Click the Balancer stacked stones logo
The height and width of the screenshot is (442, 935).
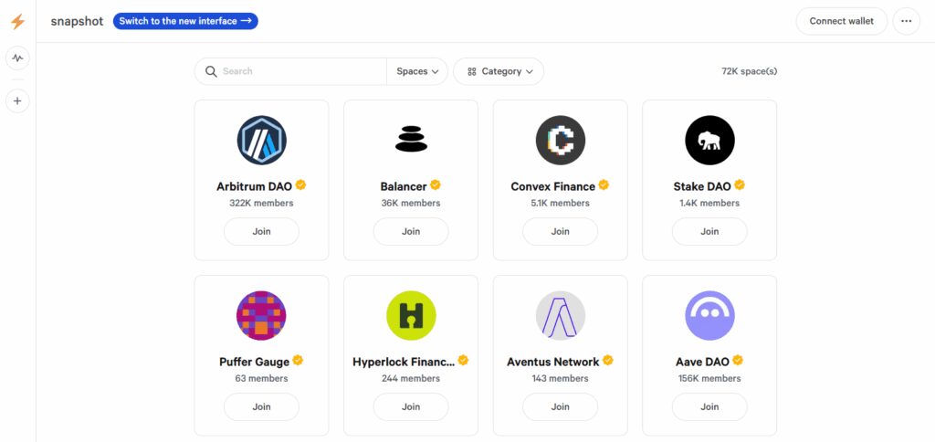pos(411,139)
